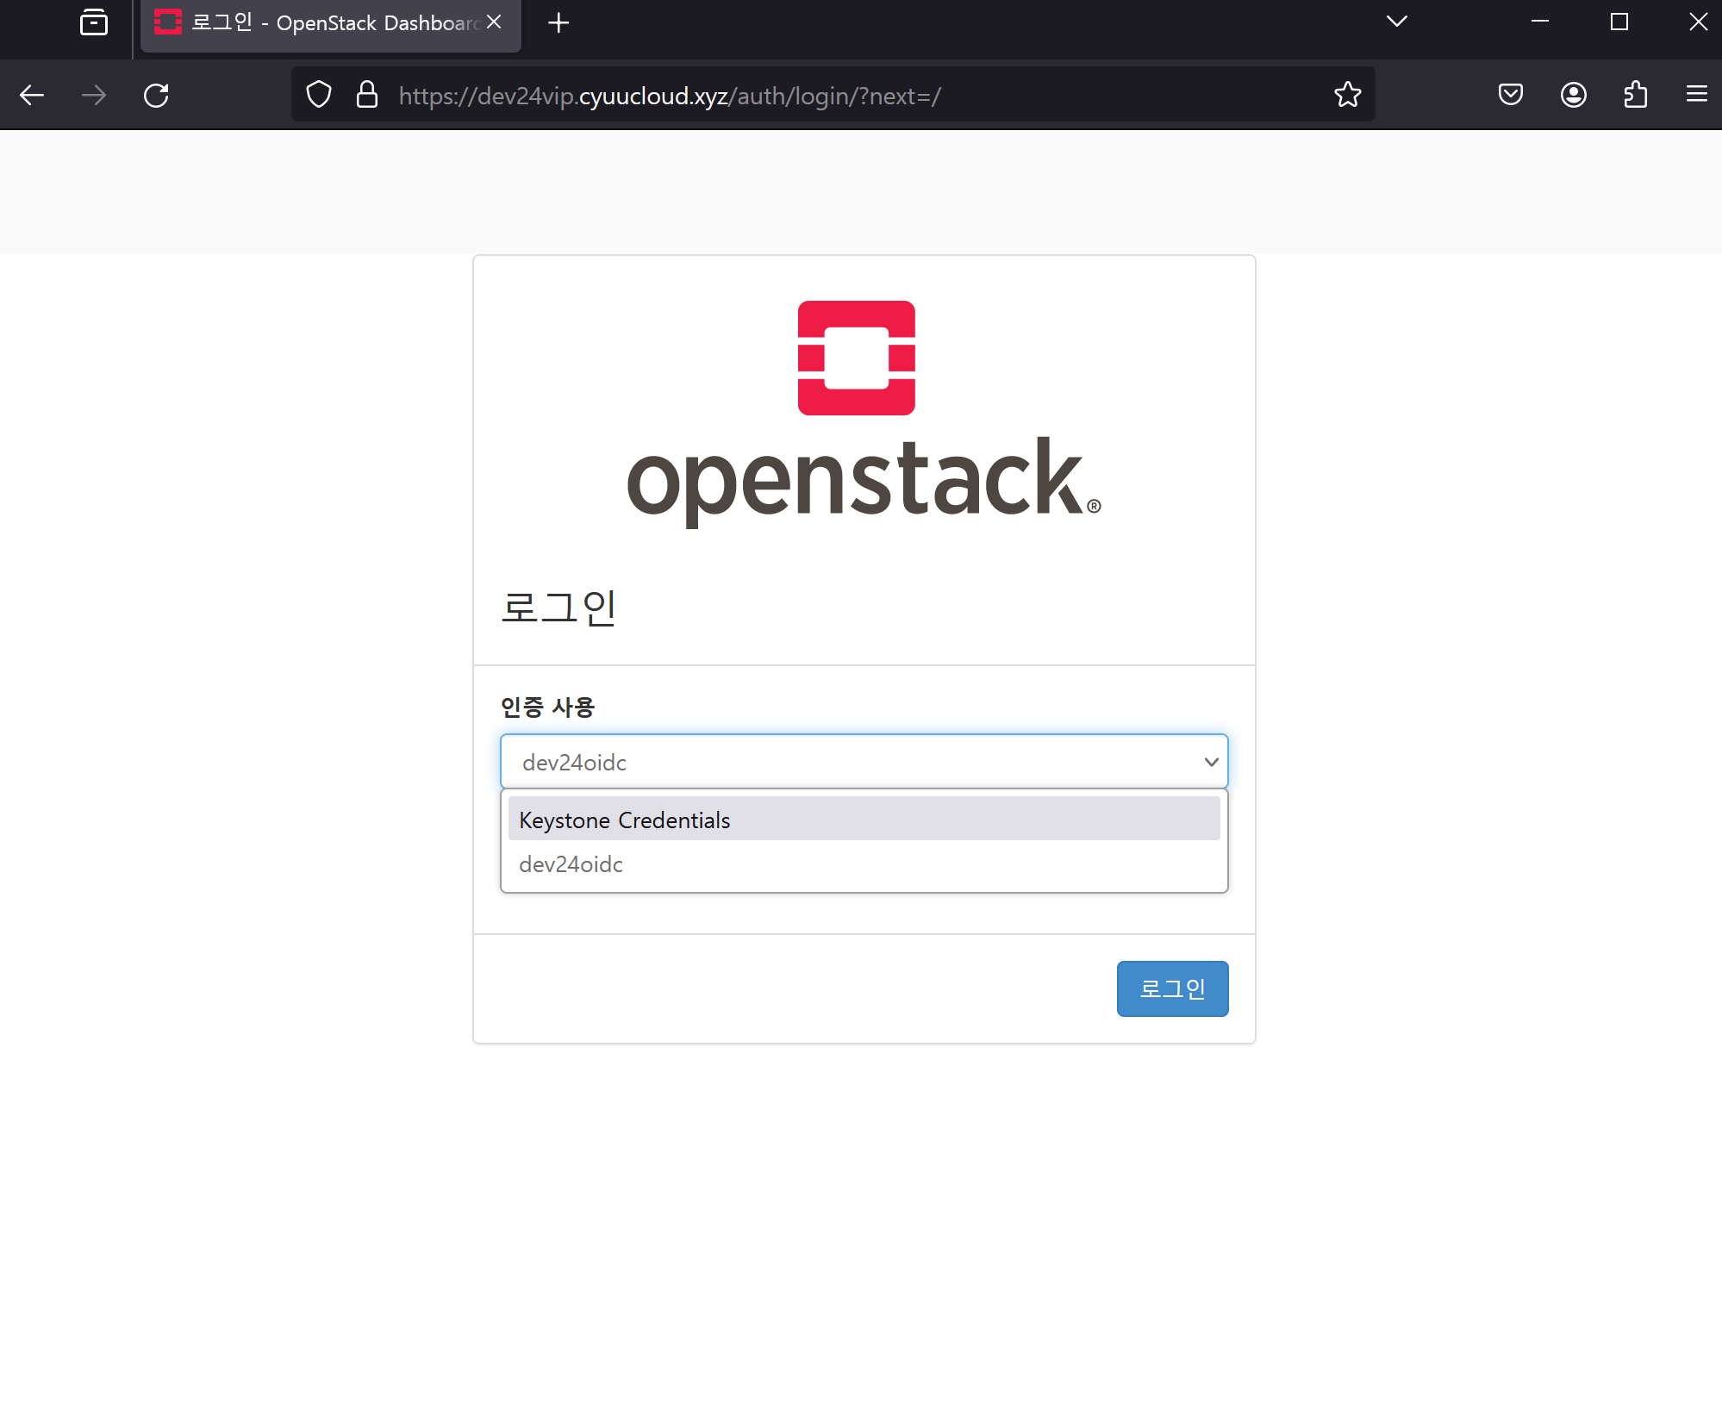The image size is (1722, 1415).
Task: Open the Firefox account icon
Action: [1573, 95]
